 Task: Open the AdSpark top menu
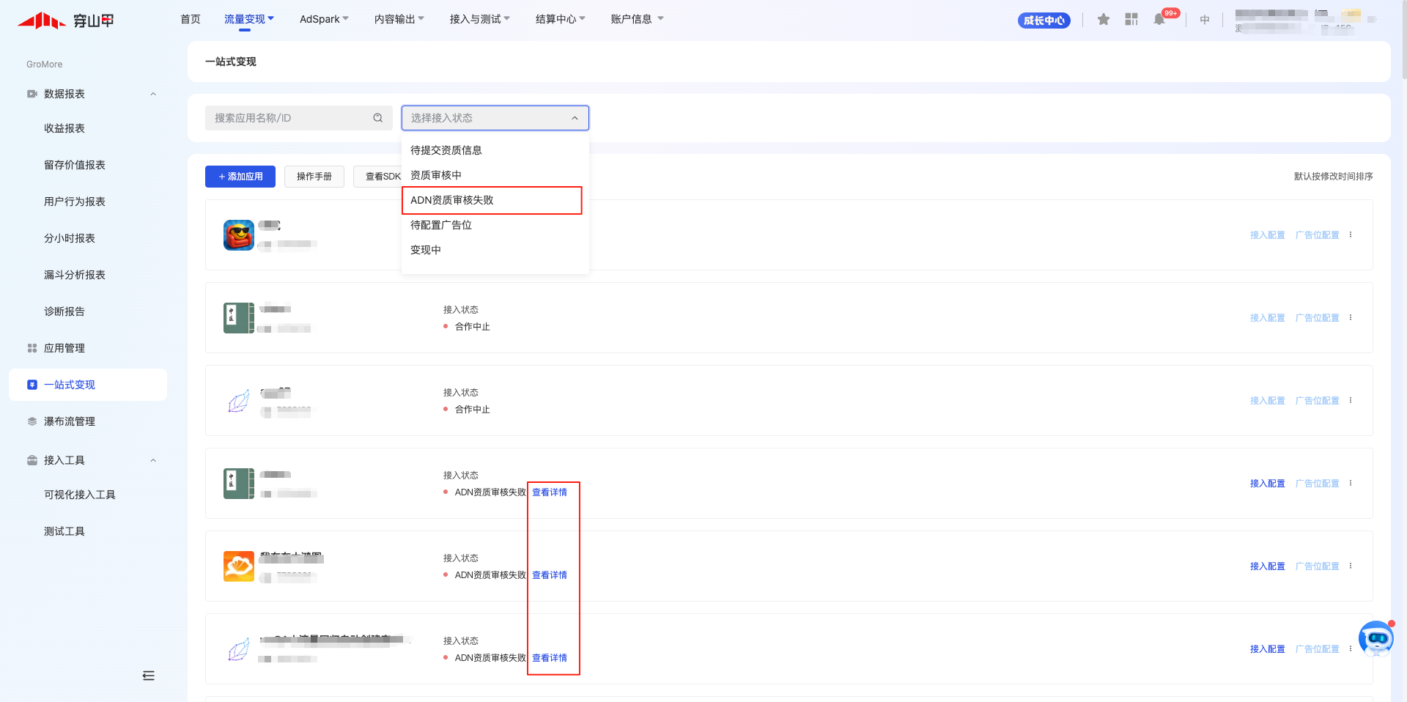coord(324,19)
